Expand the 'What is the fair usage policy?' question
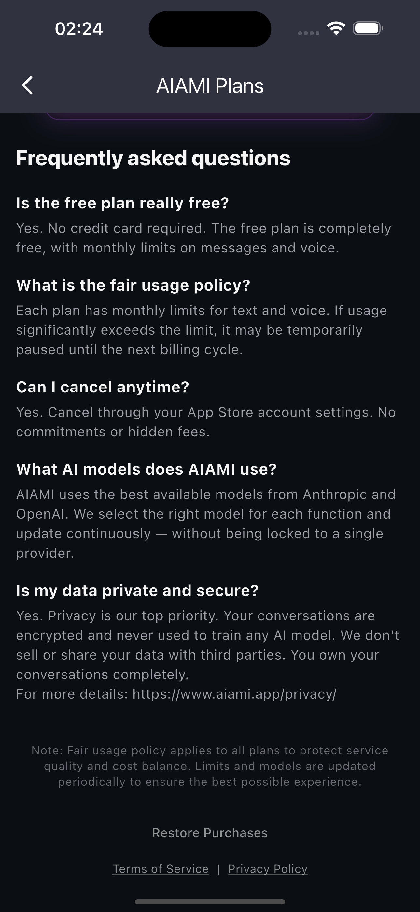This screenshot has height=912, width=420. point(133,285)
